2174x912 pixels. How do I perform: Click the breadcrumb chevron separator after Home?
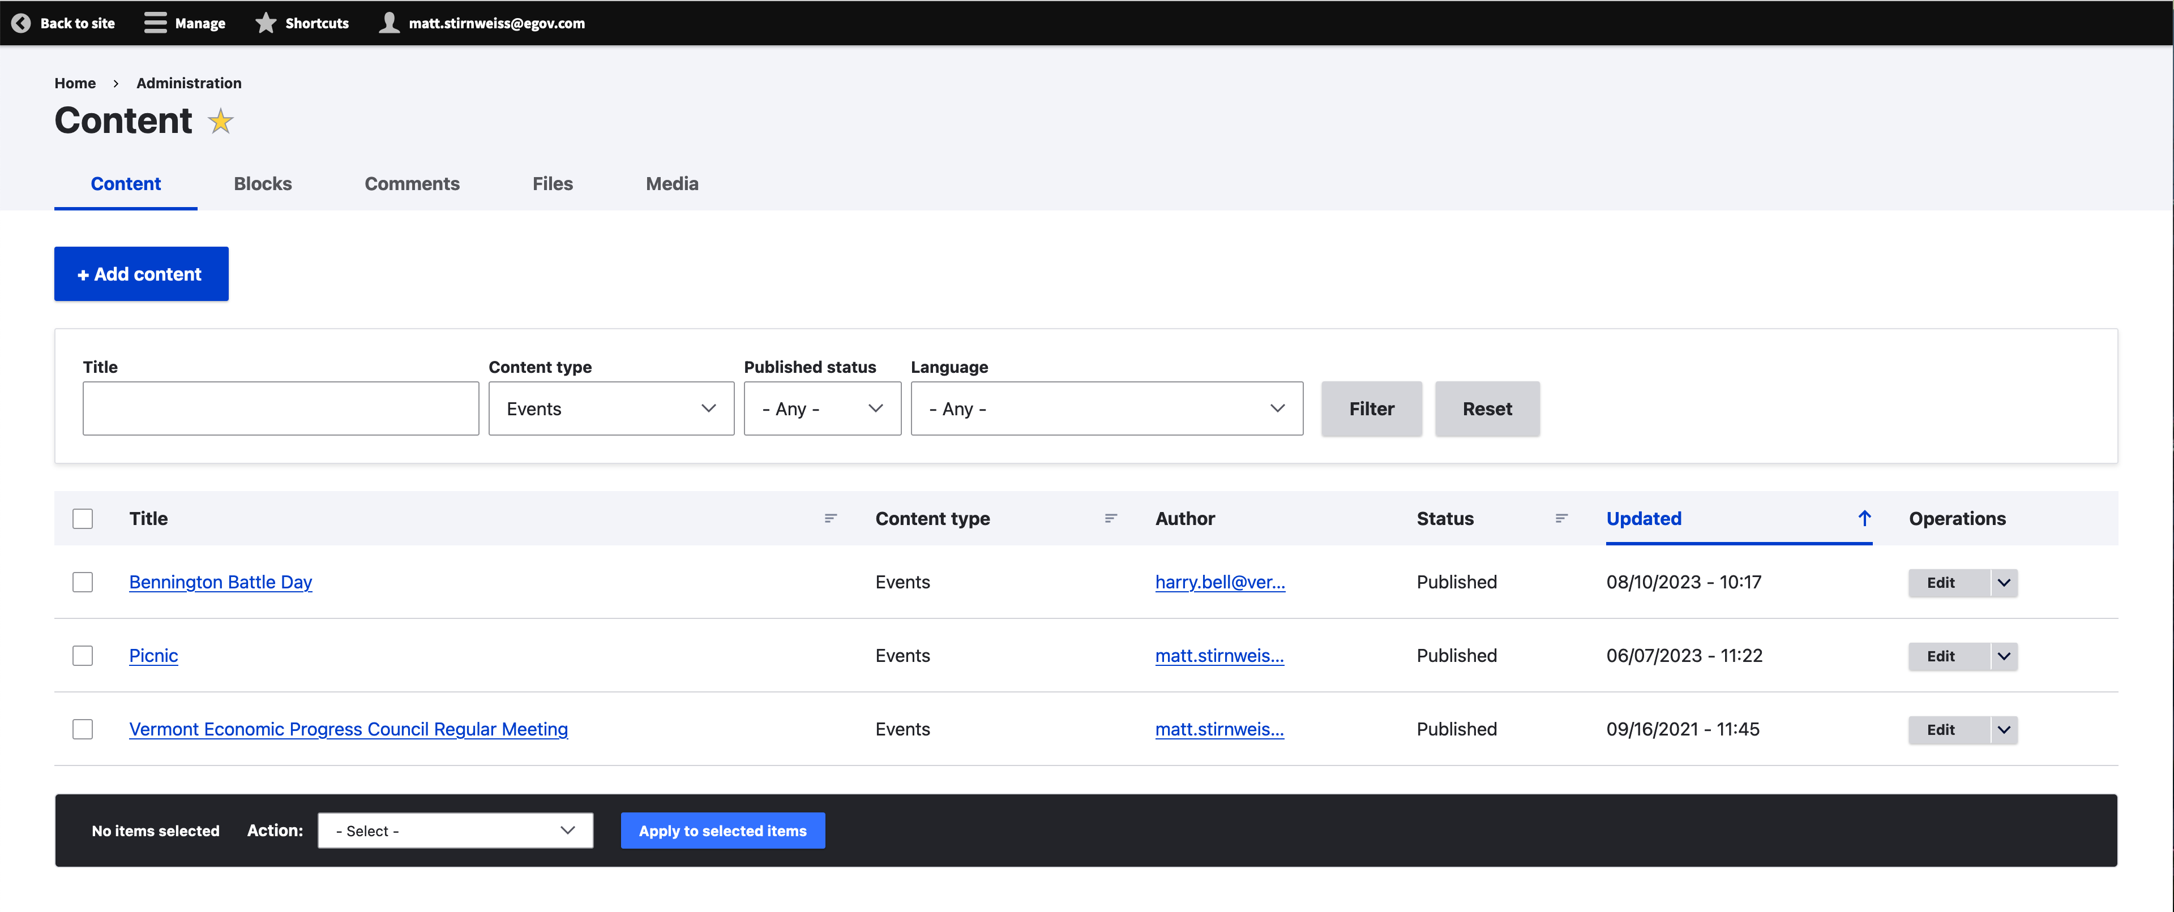pos(115,84)
